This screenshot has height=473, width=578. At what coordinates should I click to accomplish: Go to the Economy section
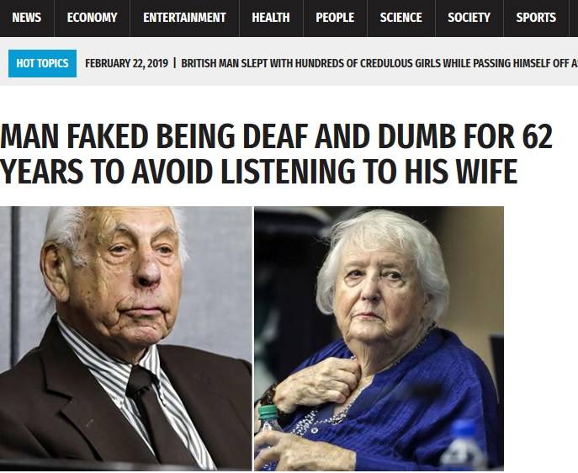tap(93, 18)
